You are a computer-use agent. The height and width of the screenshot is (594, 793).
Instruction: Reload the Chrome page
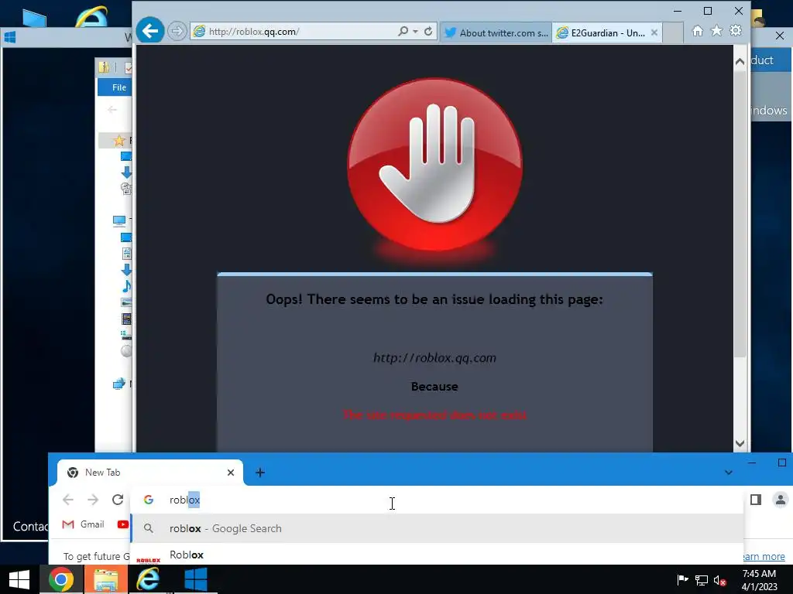click(x=118, y=500)
